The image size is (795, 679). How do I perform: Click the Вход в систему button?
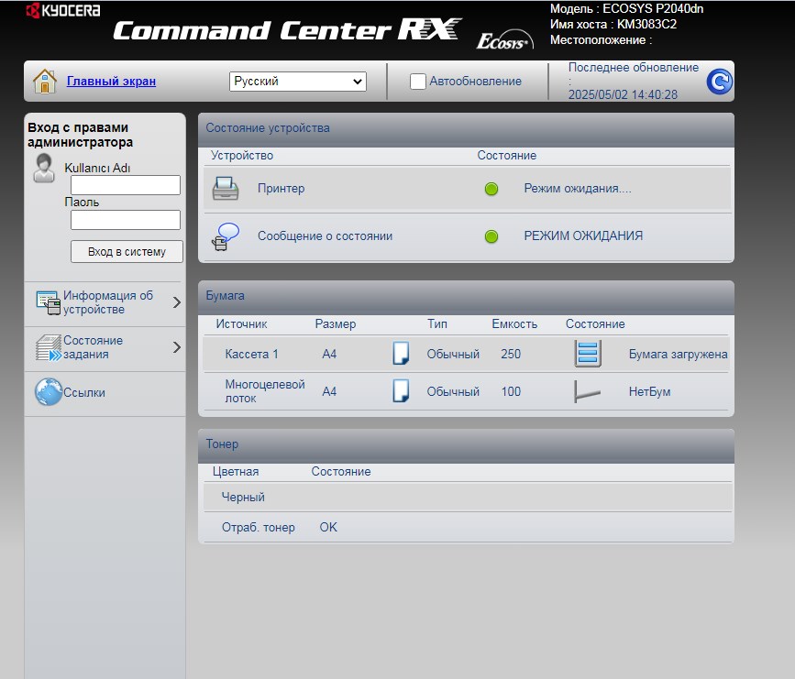click(x=127, y=252)
